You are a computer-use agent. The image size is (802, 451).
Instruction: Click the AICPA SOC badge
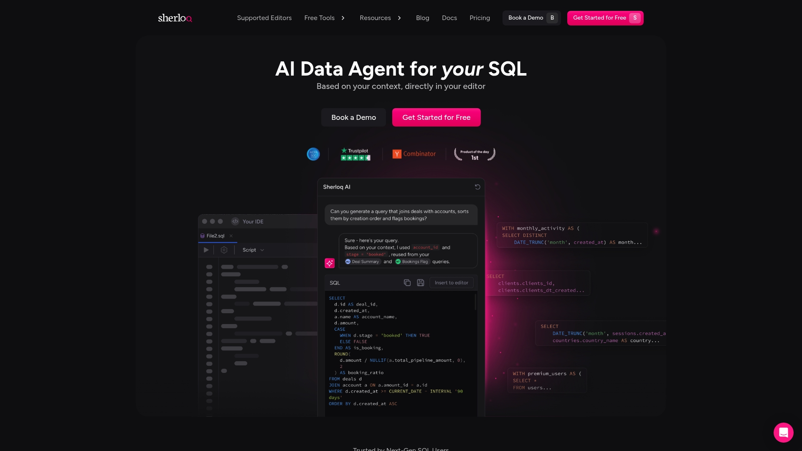coord(313,154)
